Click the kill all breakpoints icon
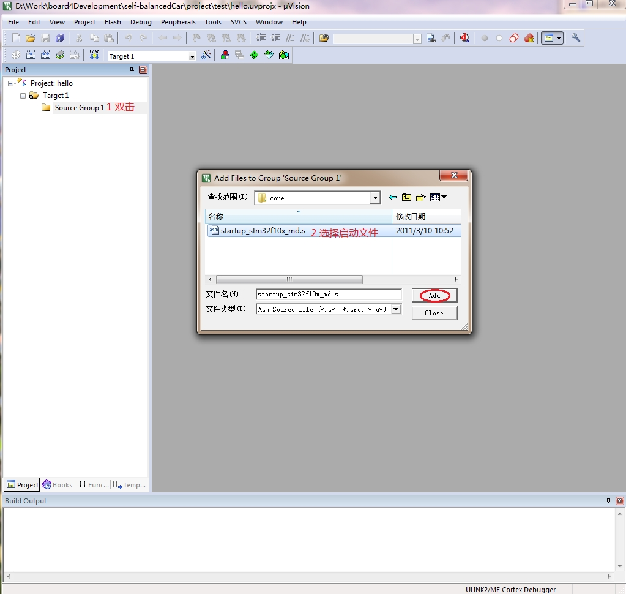 pos(529,38)
